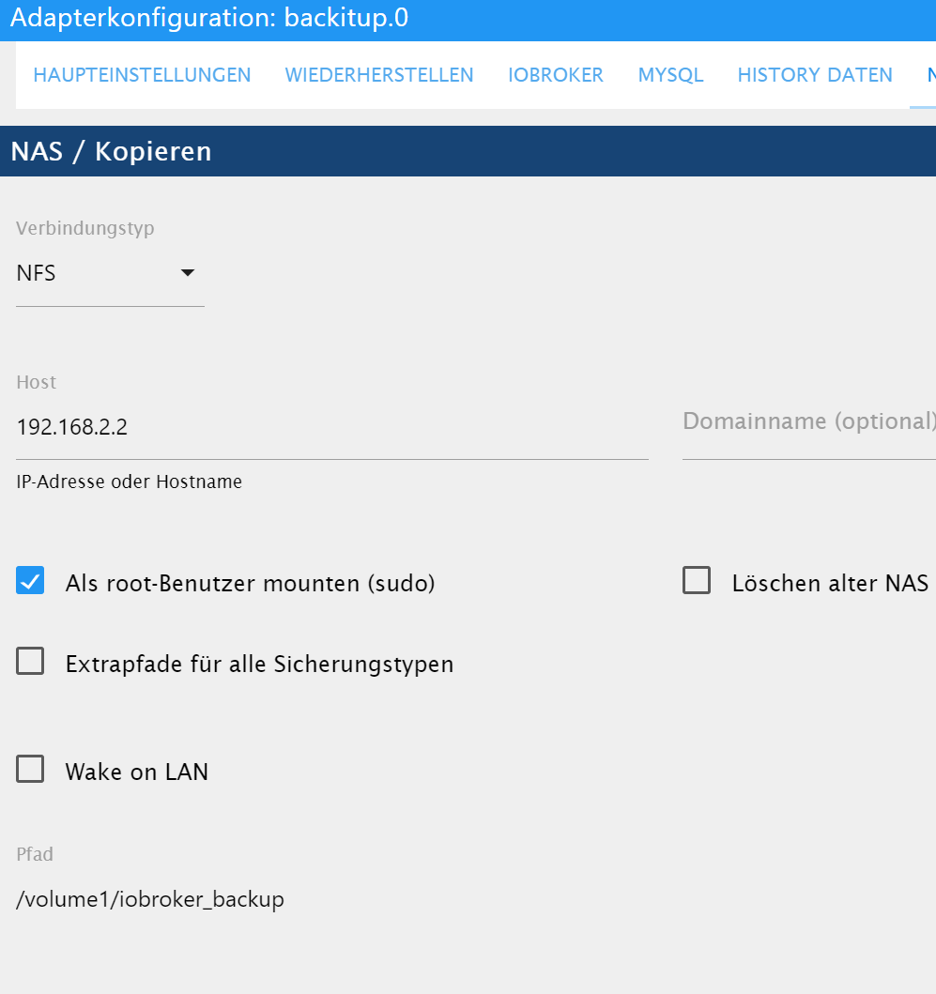
Task: Click the Domainname (optional) field
Action: coord(808,427)
